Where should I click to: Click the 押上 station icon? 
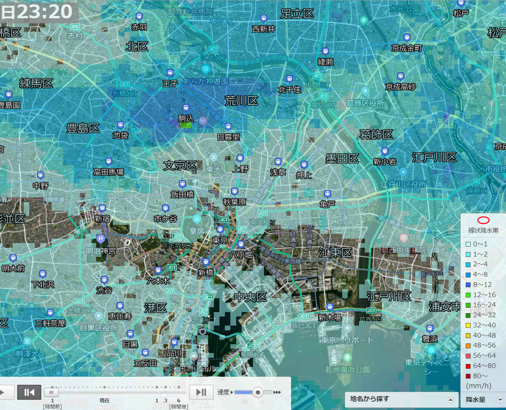[x=304, y=165]
